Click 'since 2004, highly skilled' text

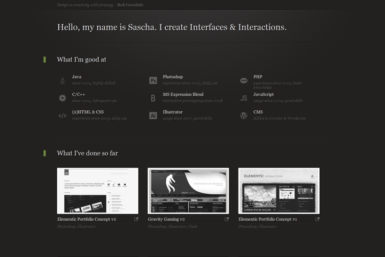(94, 83)
